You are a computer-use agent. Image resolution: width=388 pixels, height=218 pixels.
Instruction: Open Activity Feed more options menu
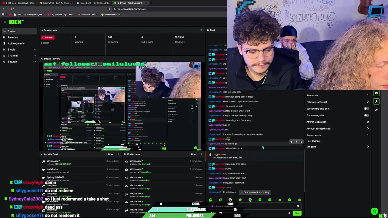pyautogui.click(x=118, y=154)
